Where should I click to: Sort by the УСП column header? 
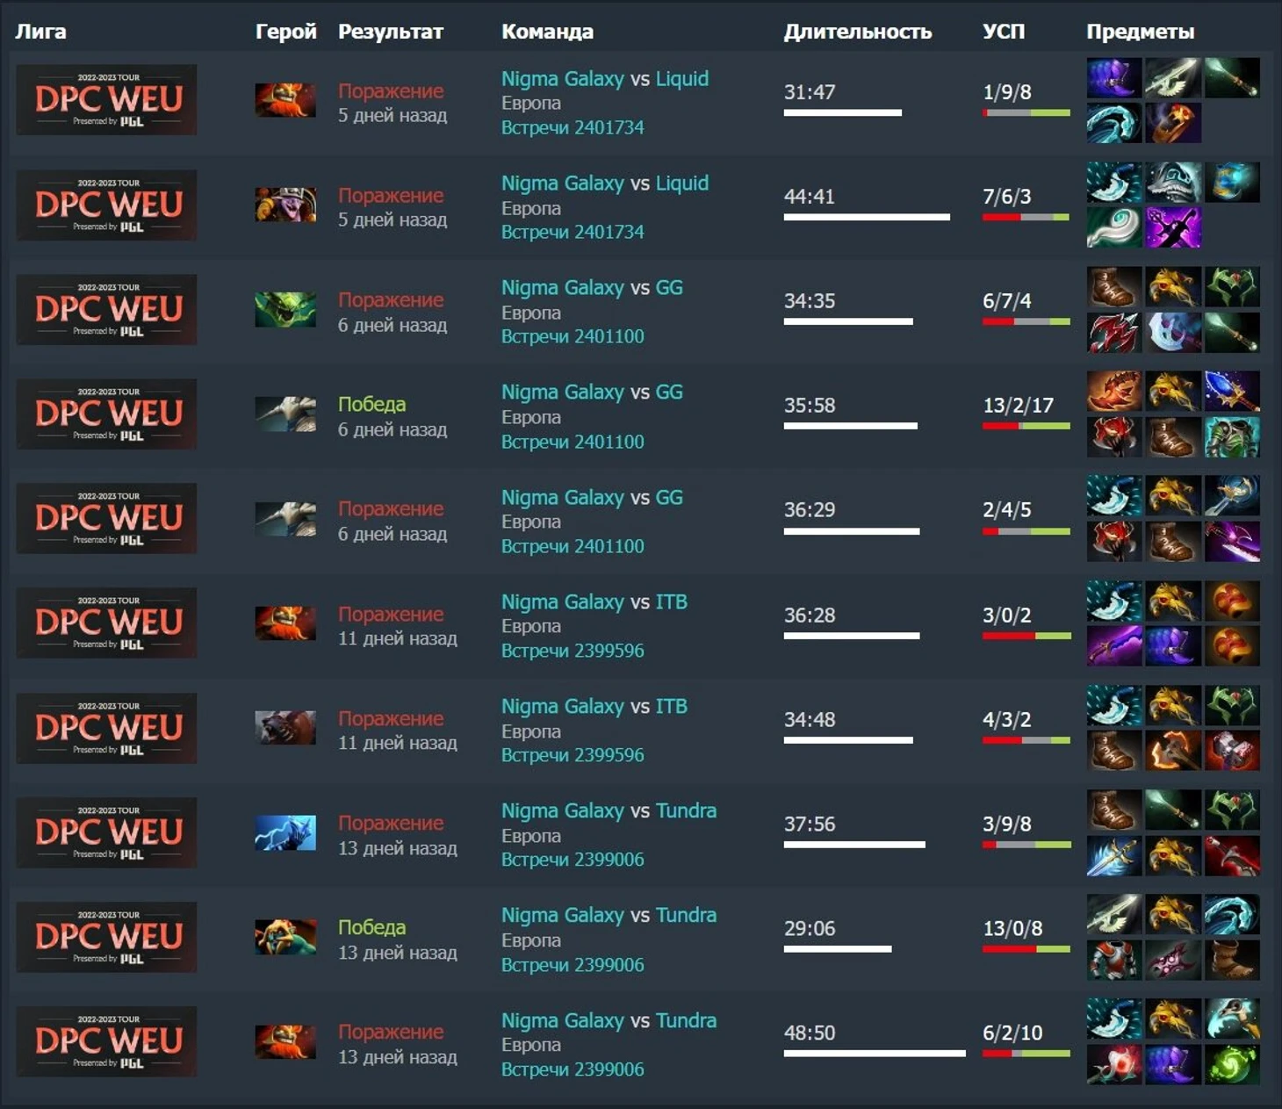[x=1004, y=32]
